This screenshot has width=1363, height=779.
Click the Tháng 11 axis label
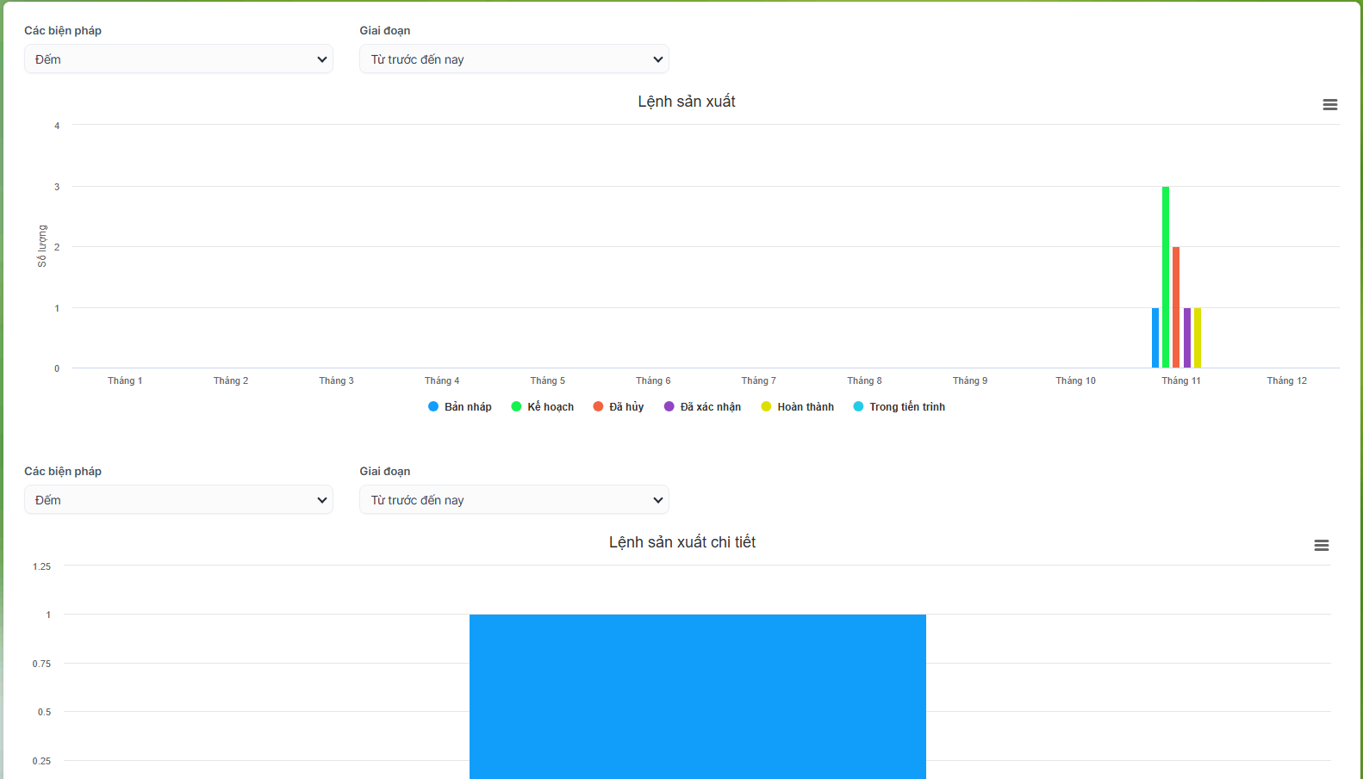pos(1180,380)
